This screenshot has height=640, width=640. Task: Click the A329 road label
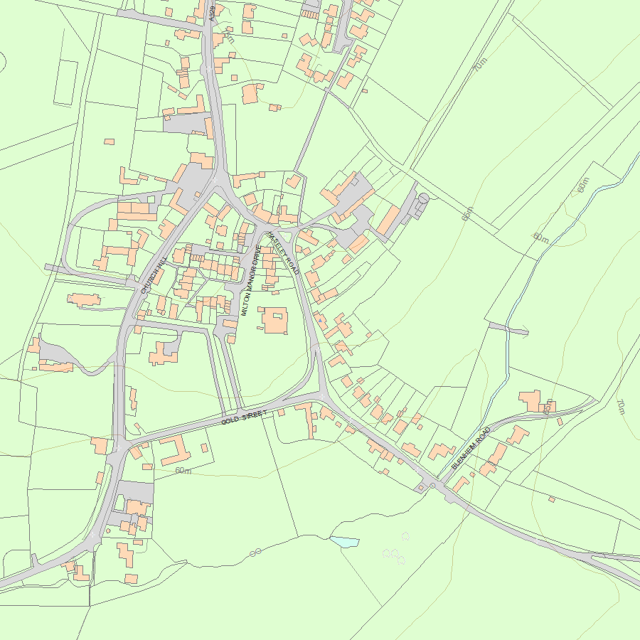211,13
